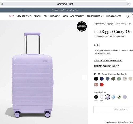Open What Size Should I Pick link
The image size is (133, 124).
pyautogui.click(x=108, y=60)
